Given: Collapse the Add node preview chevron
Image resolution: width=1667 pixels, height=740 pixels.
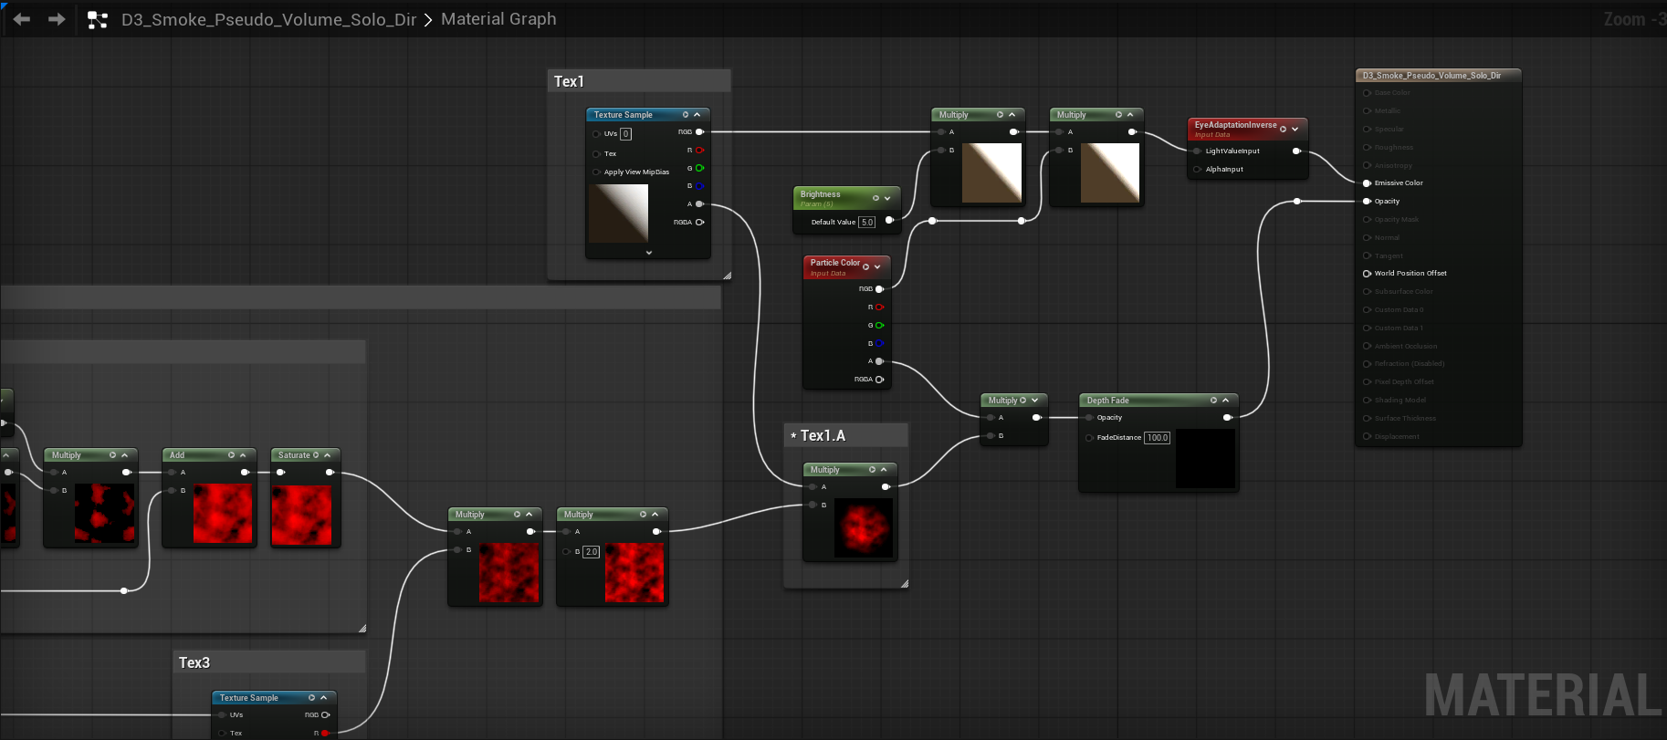Looking at the screenshot, I should click(243, 455).
